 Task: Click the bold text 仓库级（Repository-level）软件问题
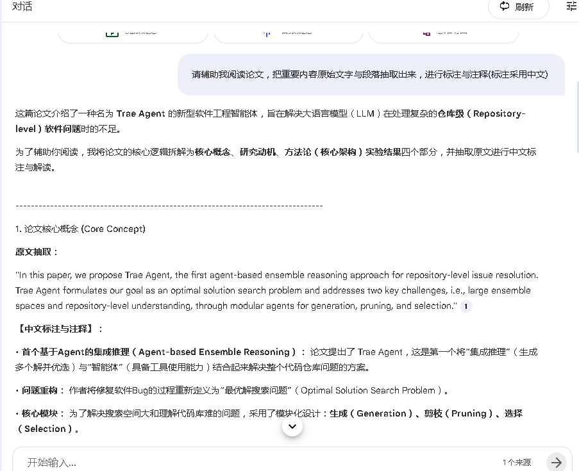point(270,122)
